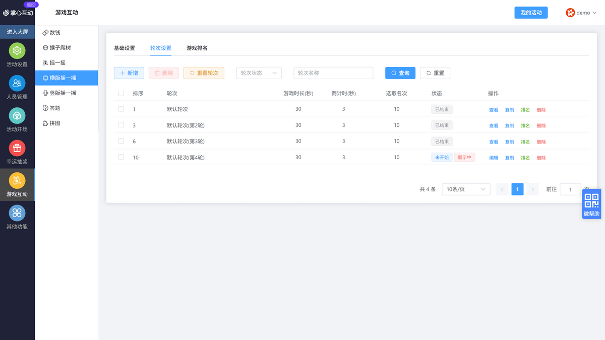Click 复制 for 默认轮次(第4轮) row
This screenshot has height=340, width=605.
click(x=510, y=158)
